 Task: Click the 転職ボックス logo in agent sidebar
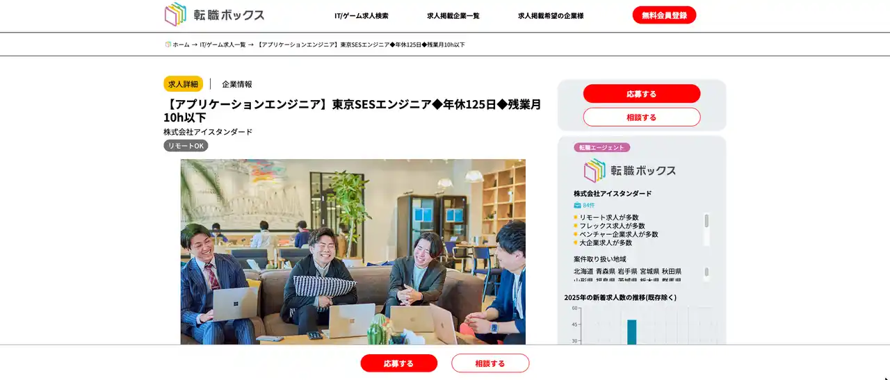(x=629, y=170)
